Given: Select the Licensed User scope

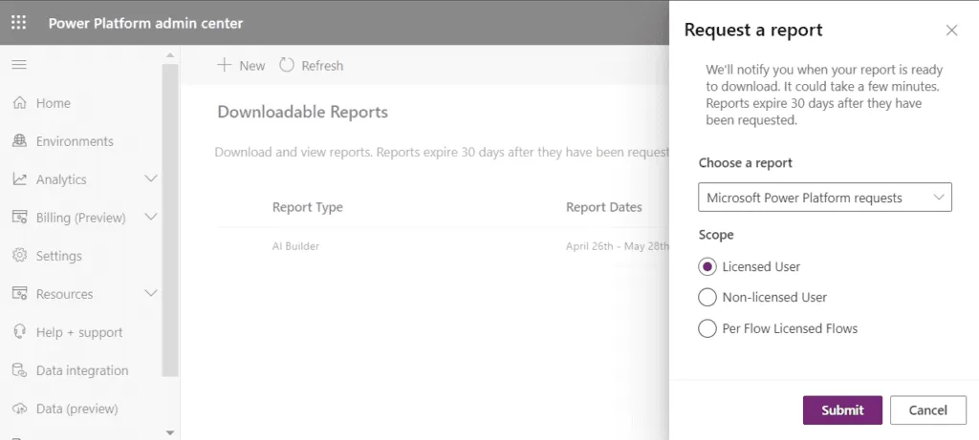Looking at the screenshot, I should [x=707, y=266].
